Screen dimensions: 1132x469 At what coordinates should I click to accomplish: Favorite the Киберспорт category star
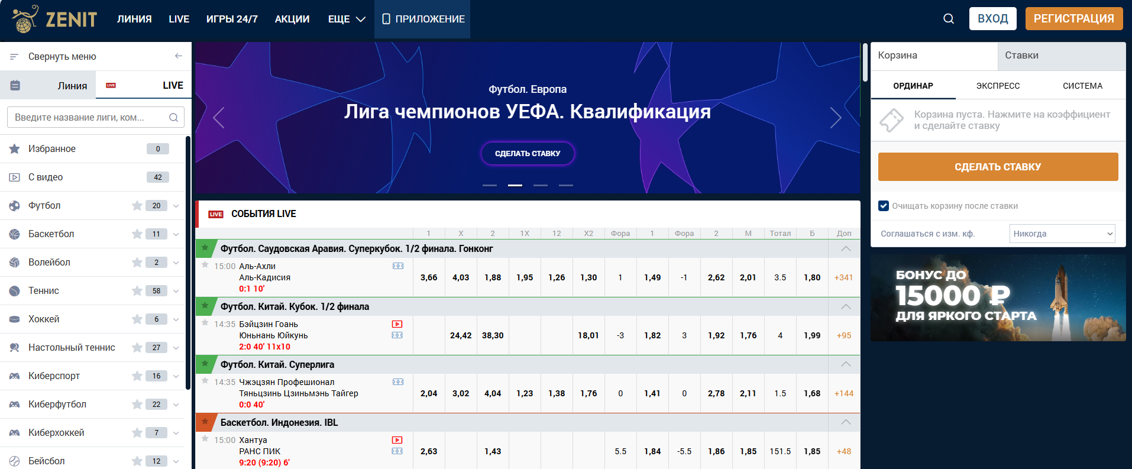pyautogui.click(x=137, y=376)
